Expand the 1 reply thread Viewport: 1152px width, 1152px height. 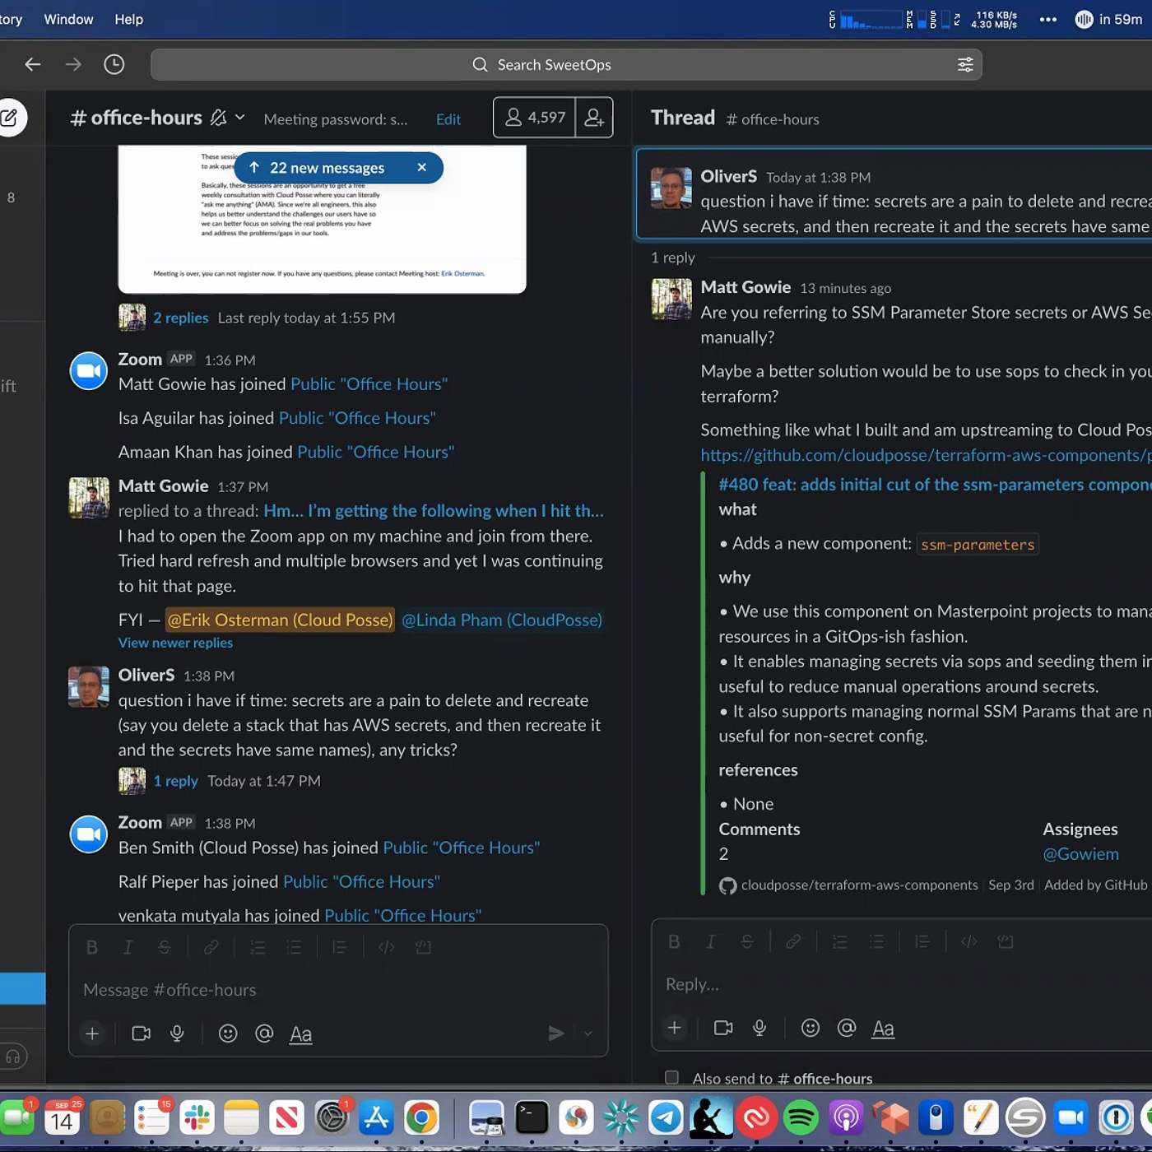click(176, 781)
